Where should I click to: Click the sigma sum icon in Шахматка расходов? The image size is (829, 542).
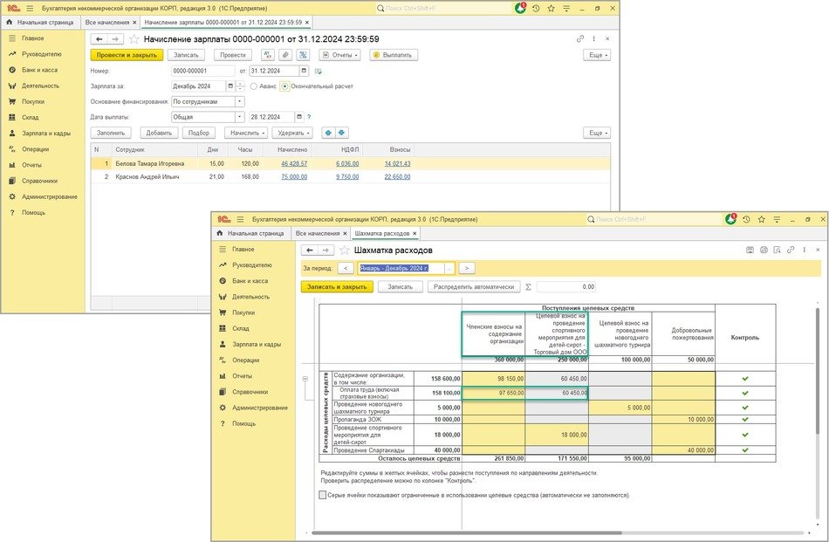coord(527,286)
